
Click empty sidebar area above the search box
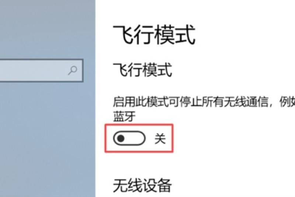[47, 29]
